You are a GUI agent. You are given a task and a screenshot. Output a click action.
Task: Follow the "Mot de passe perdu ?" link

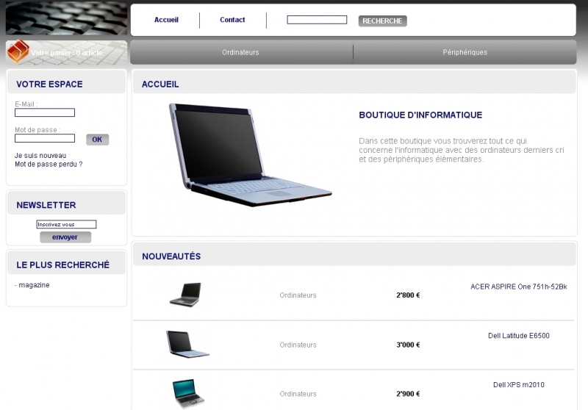click(x=49, y=164)
